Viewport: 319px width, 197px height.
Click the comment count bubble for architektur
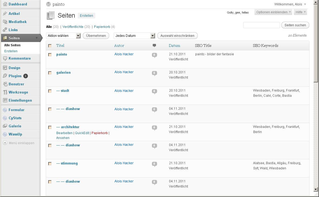coord(154,128)
